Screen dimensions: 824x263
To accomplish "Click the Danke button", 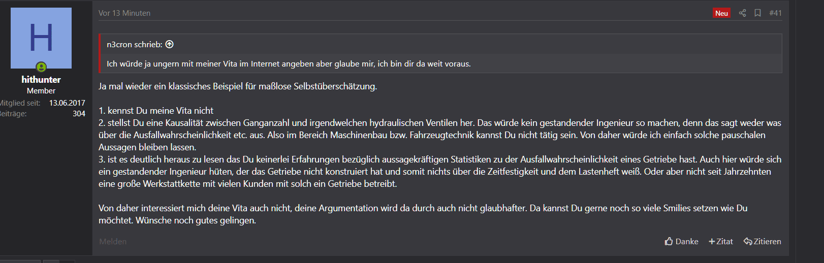I will click(x=681, y=242).
